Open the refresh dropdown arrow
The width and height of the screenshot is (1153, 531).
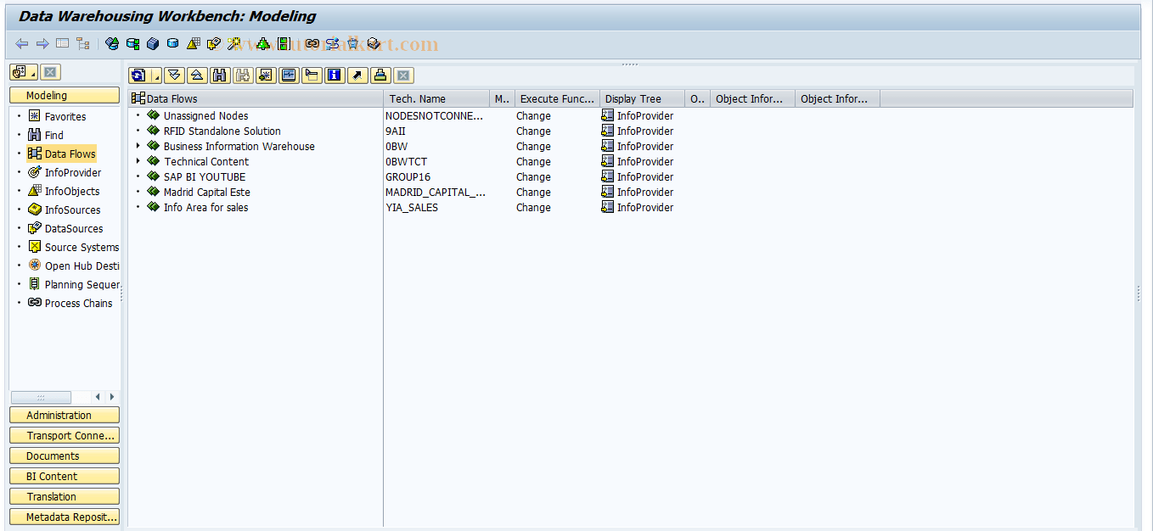(156, 75)
